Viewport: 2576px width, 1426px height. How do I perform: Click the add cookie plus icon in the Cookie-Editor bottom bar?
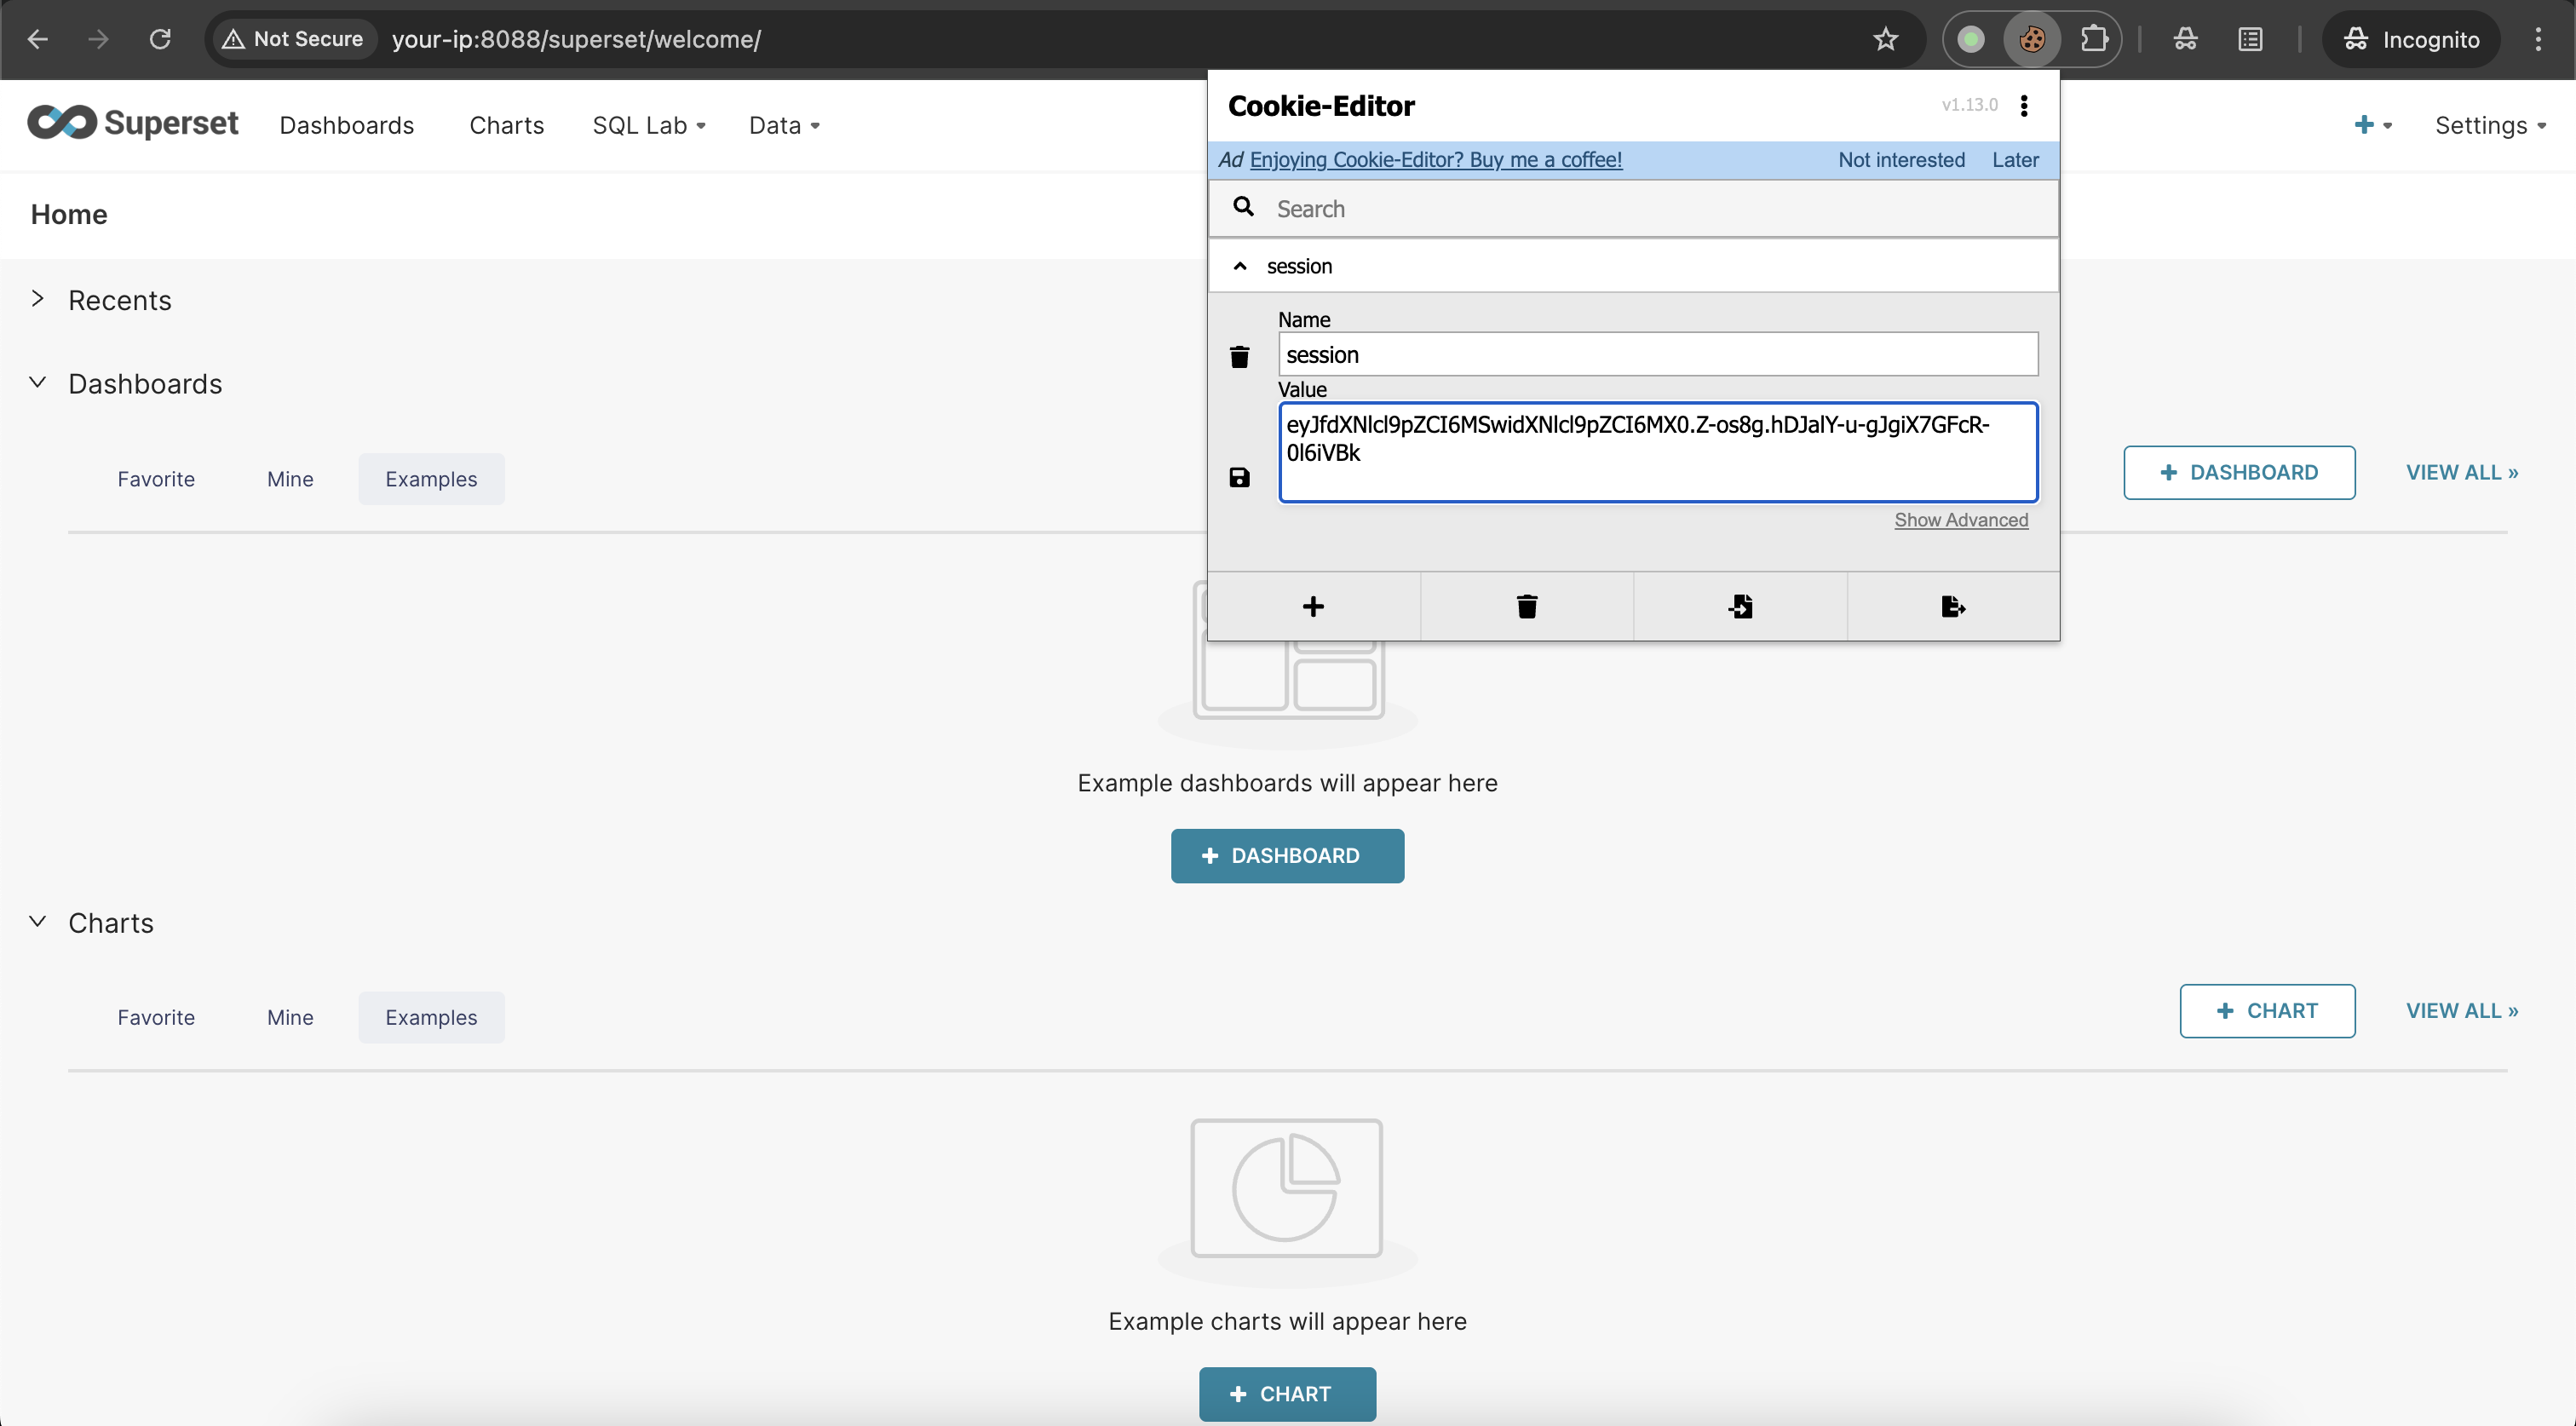[x=1313, y=607]
